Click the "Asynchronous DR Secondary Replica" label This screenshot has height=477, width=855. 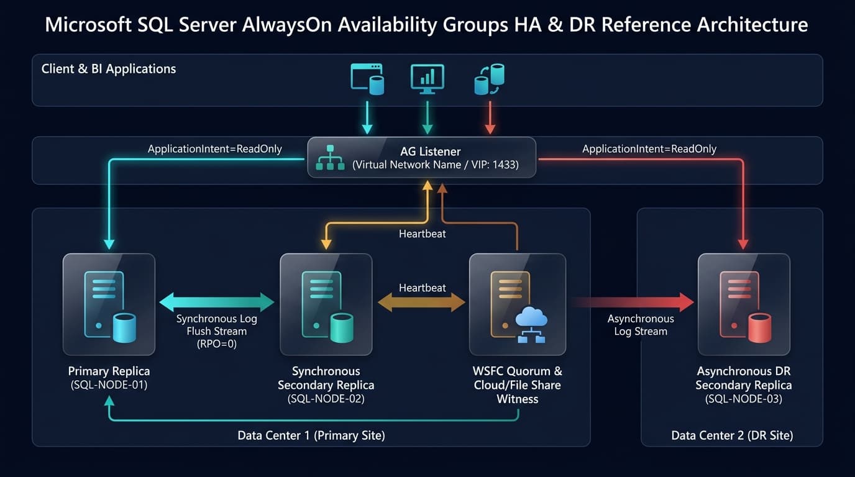tap(744, 378)
